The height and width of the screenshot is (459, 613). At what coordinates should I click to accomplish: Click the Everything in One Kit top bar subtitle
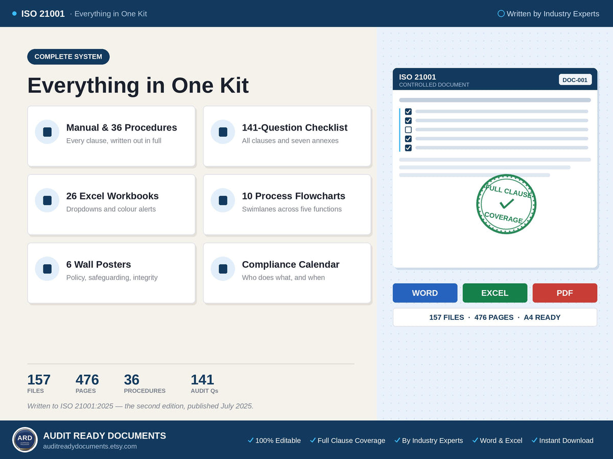[111, 14]
